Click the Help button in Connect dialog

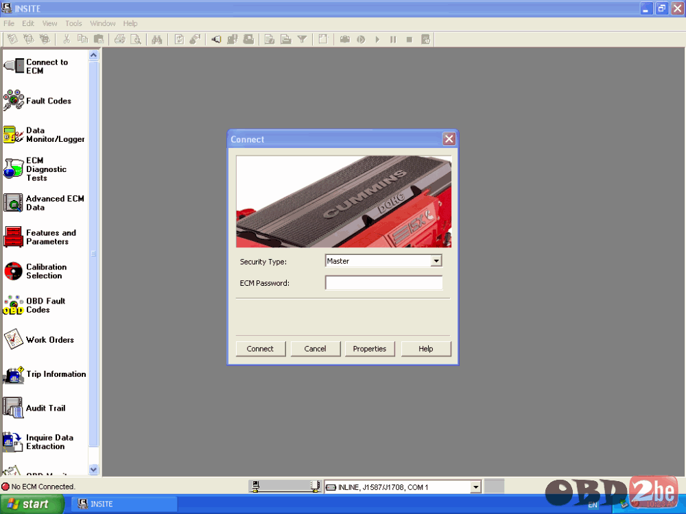point(426,349)
